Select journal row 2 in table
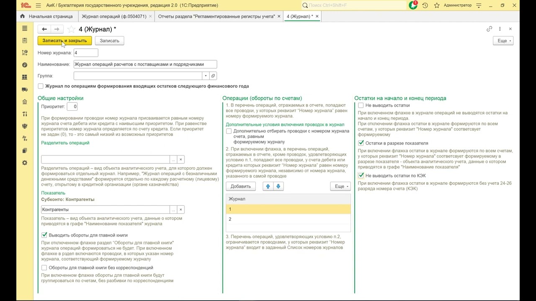The image size is (536, 301). click(x=288, y=219)
